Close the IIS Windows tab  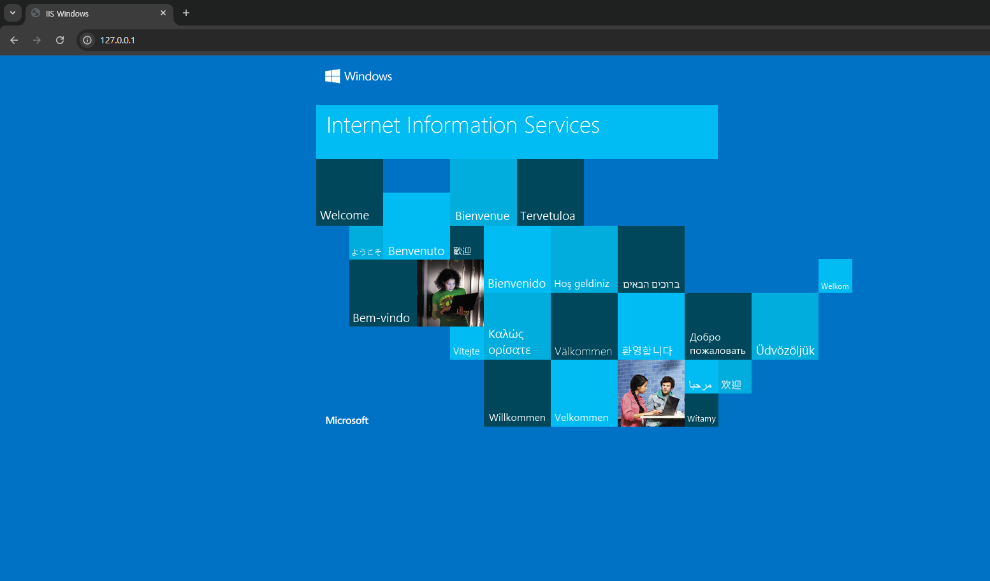163,13
